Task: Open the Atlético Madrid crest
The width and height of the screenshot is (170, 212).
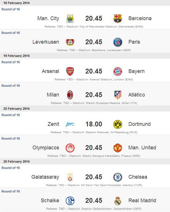Action: [x=118, y=95]
